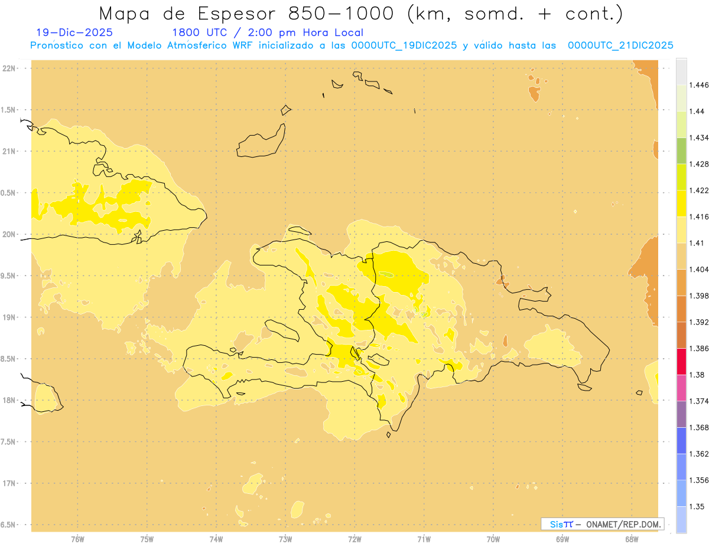Screen dimensions: 709x547
Task: Click the '70W' longitude label
Action: [x=493, y=539]
